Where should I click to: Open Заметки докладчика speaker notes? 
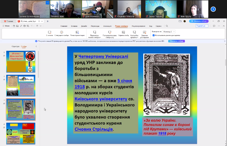[145, 34]
